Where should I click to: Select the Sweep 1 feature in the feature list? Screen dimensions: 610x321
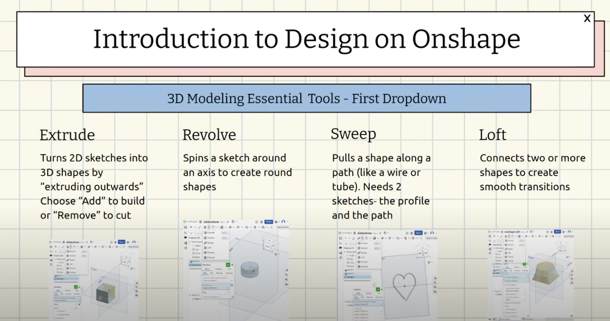coord(357,277)
